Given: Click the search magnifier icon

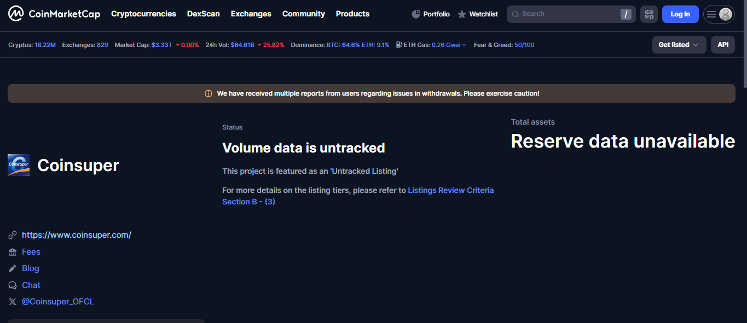Looking at the screenshot, I should [x=516, y=14].
